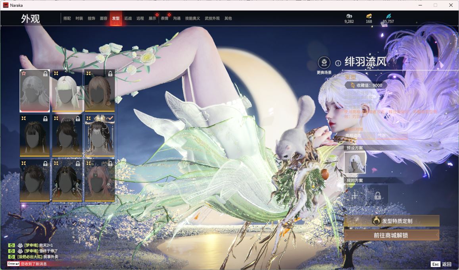Click the Naraka app icon in title bar
This screenshot has width=459, height=270.
tap(6, 5)
